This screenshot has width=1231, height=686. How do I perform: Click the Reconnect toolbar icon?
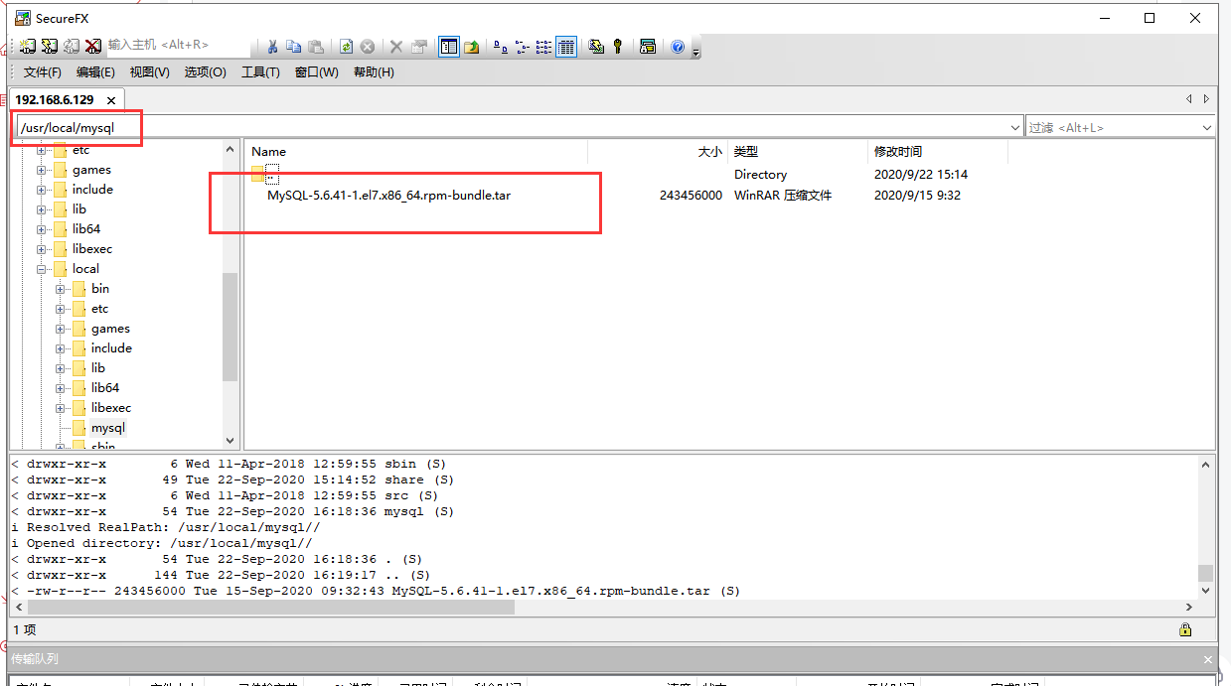pos(72,46)
